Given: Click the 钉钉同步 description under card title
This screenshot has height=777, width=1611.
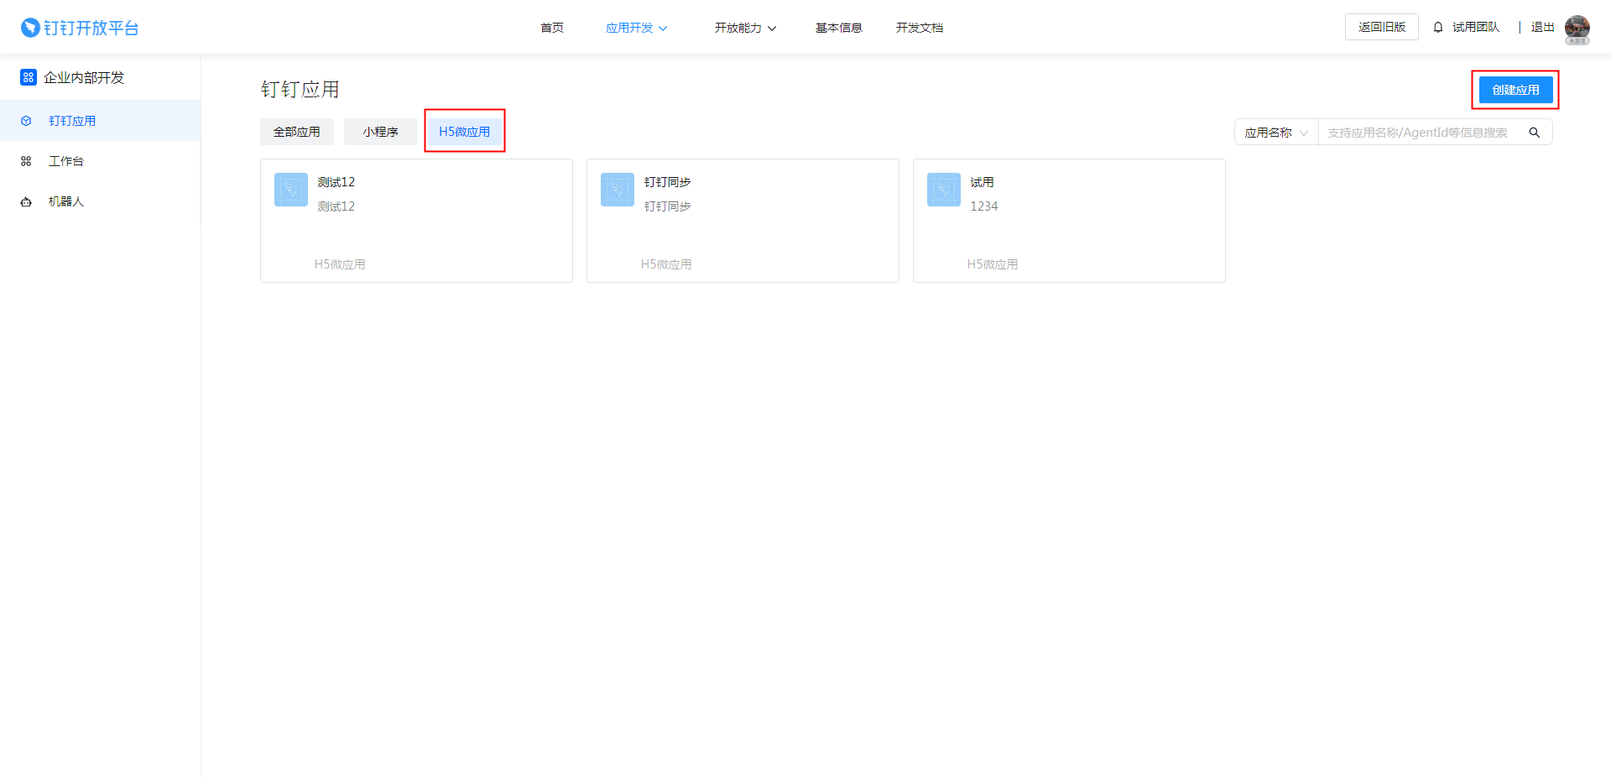Looking at the screenshot, I should (x=668, y=206).
